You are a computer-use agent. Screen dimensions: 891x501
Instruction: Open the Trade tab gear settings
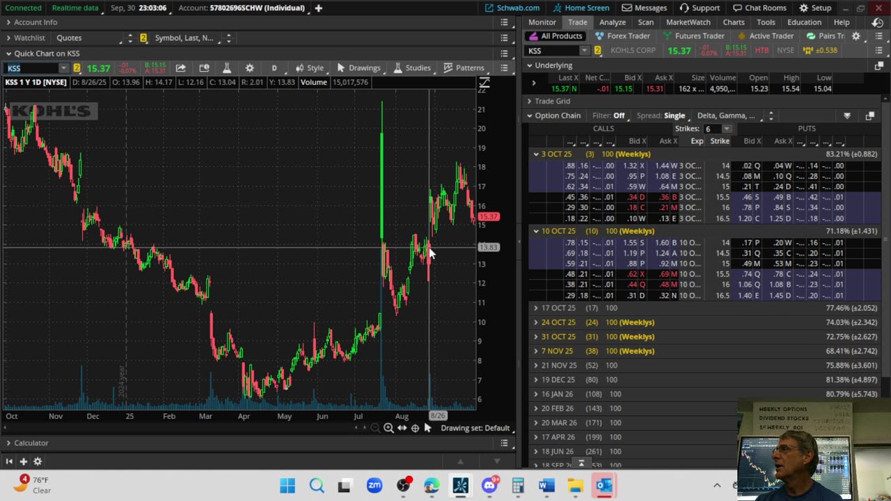856,36
